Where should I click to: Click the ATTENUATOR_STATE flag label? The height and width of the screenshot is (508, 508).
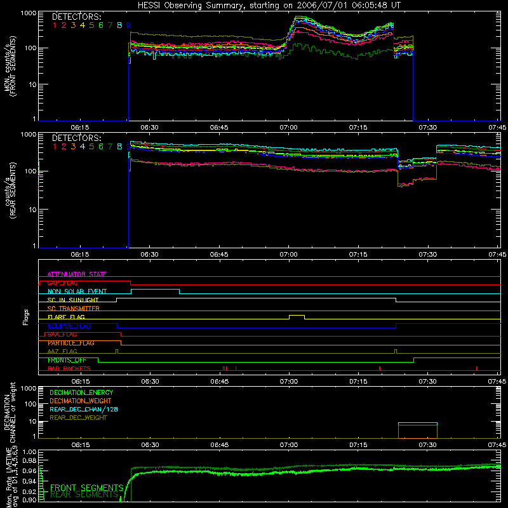click(x=77, y=274)
